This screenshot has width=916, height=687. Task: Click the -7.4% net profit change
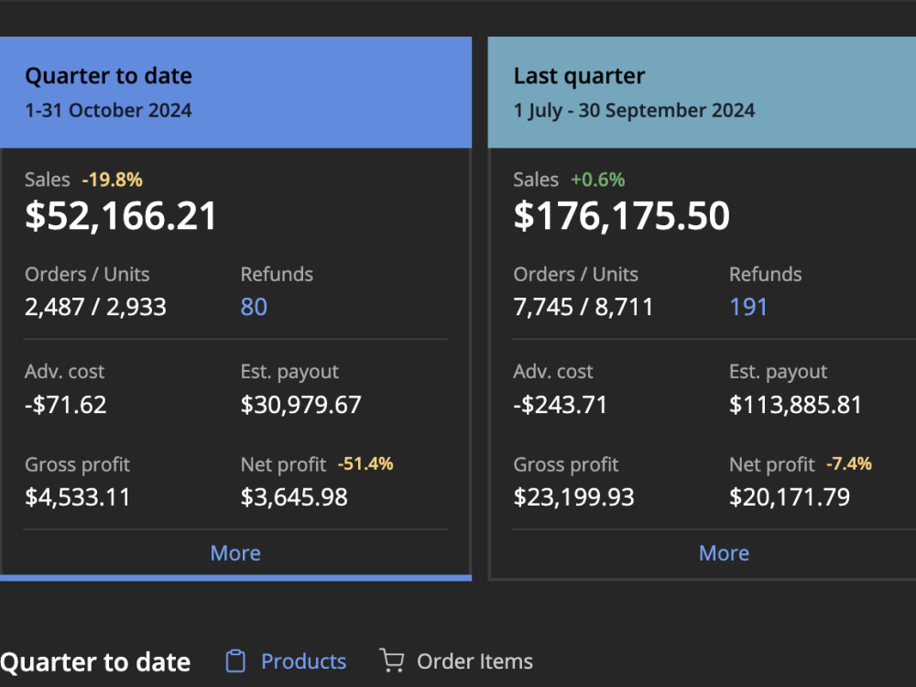tap(849, 463)
